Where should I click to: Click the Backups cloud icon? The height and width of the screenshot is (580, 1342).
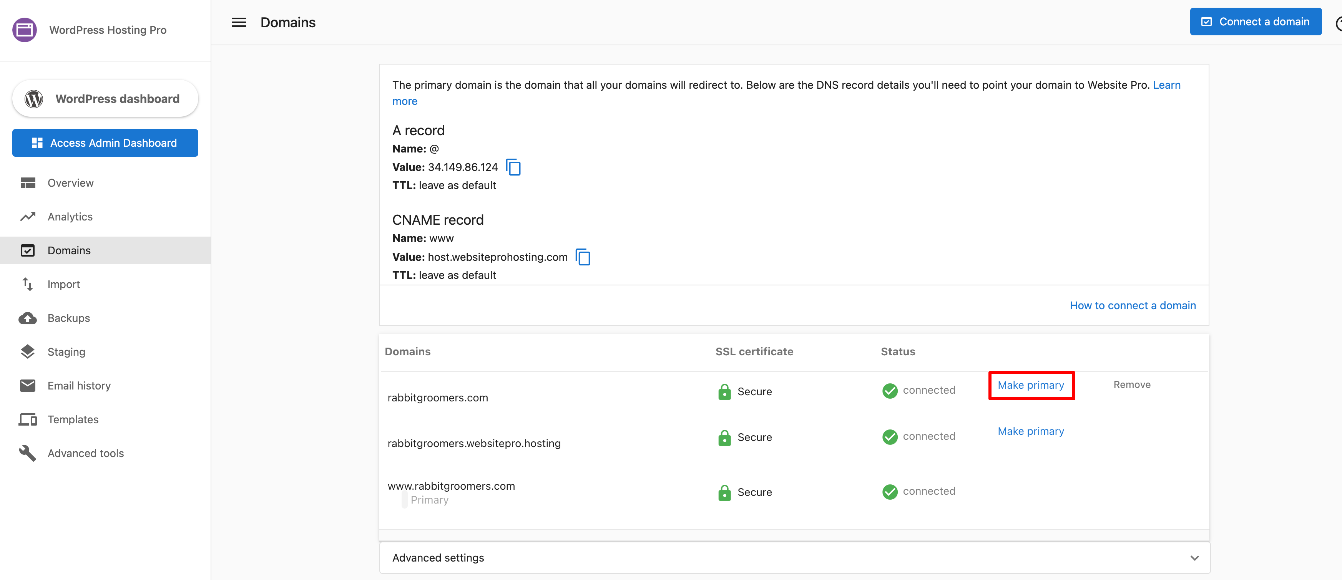28,318
